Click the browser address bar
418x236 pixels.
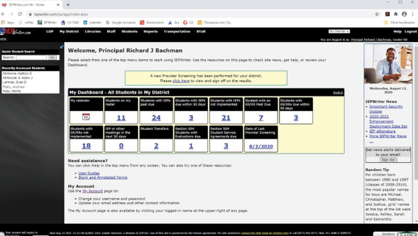[x=200, y=14]
